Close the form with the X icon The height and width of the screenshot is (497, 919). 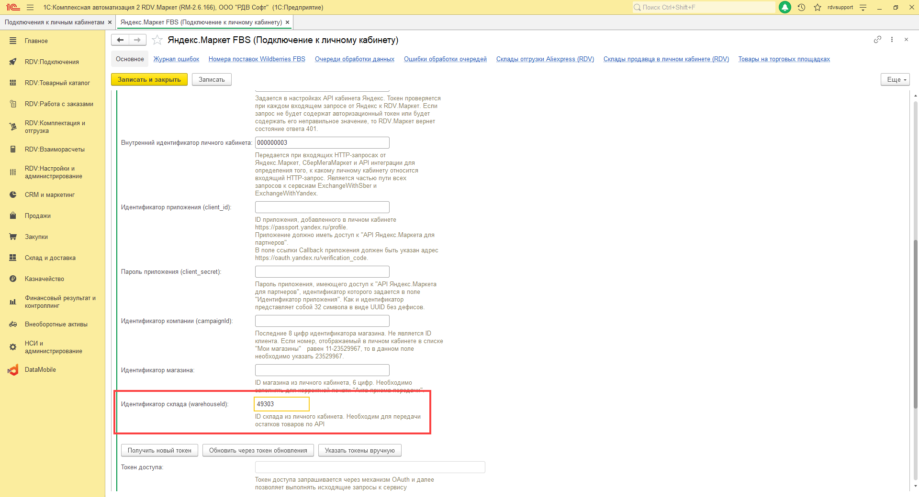coord(906,40)
